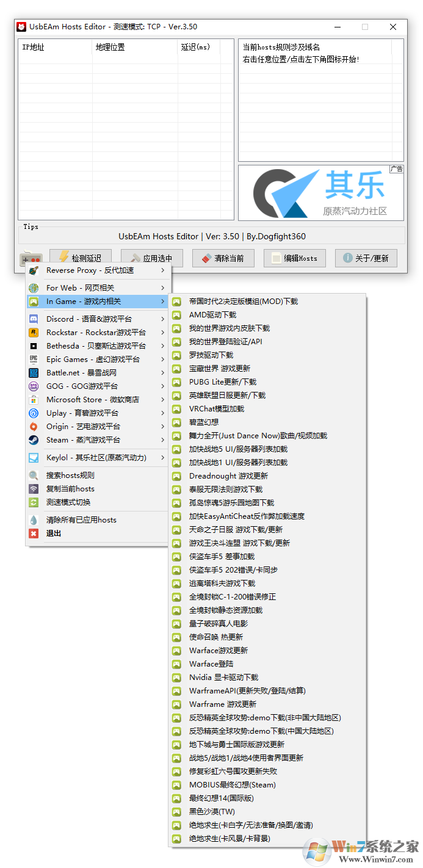Open the Bethesda 贝塞斯达游戏平台 submenu

coord(97,345)
